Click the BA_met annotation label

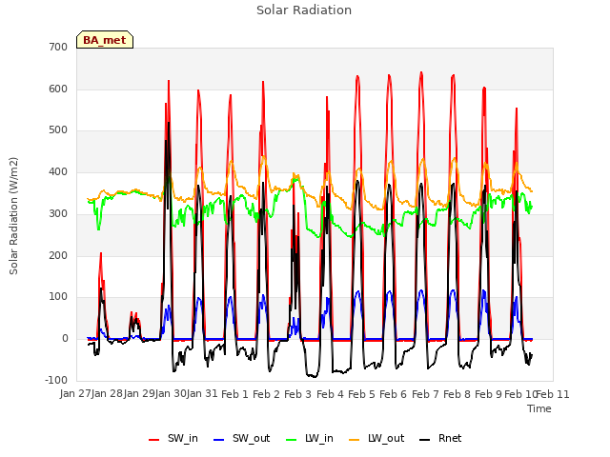point(105,40)
